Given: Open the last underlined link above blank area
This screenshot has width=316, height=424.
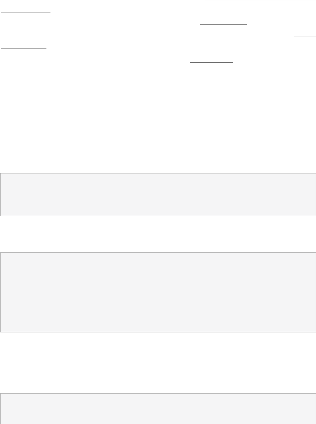Looking at the screenshot, I should 212,62.
